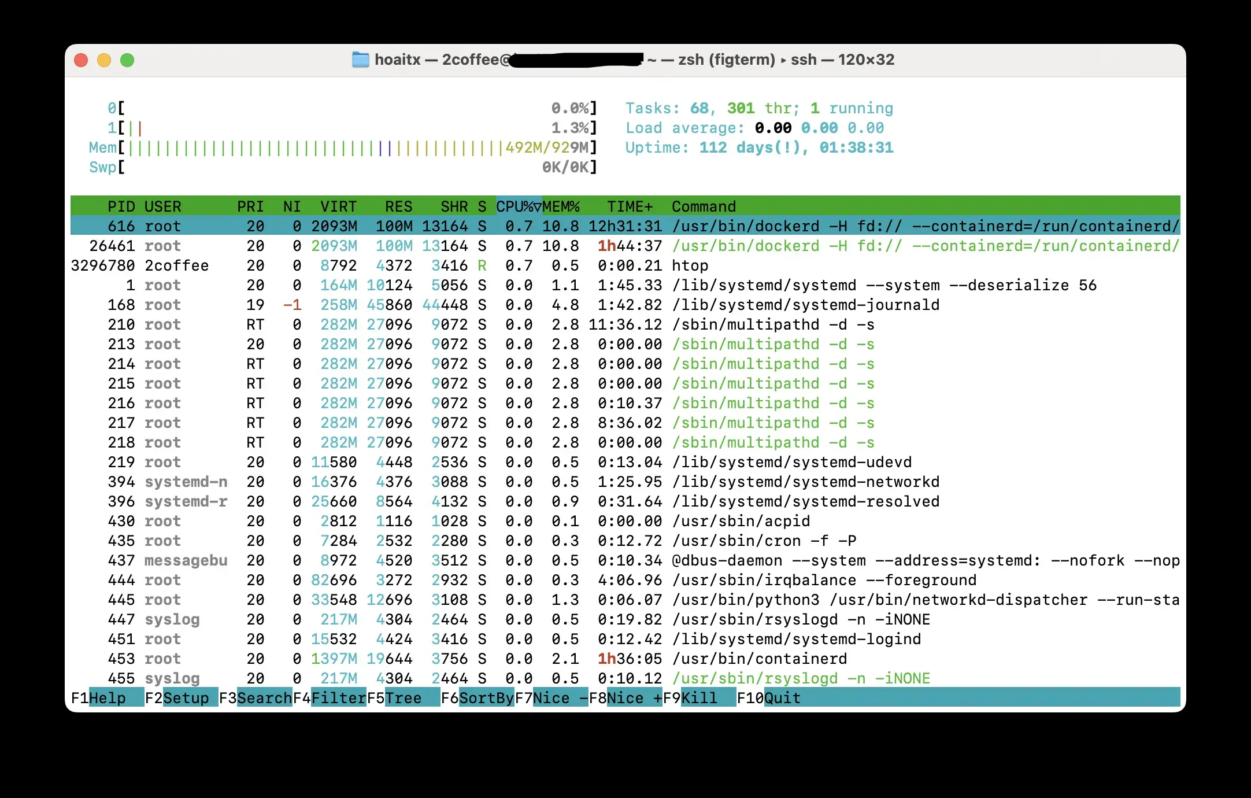1251x798 pixels.
Task: Select the systemd-resolved process row
Action: tap(625, 501)
